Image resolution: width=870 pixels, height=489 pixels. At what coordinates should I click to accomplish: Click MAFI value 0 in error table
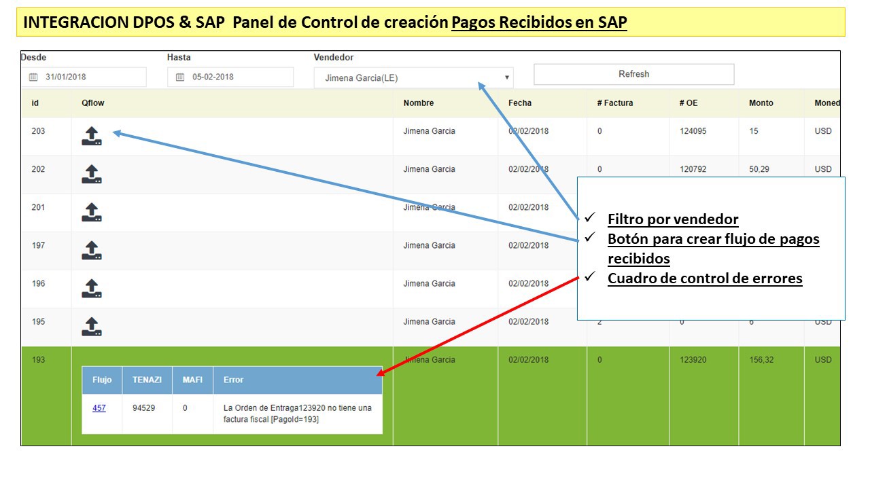click(x=185, y=408)
